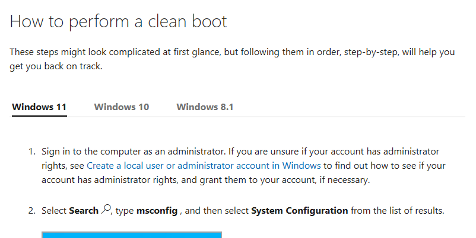476x238 pixels.
Task: Click the 'How to perform a clean boot' heading
Action: (119, 22)
